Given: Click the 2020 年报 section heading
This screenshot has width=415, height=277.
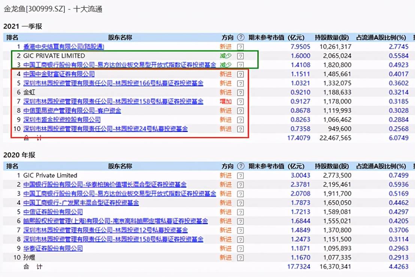Looking at the screenshot, I should point(19,155).
